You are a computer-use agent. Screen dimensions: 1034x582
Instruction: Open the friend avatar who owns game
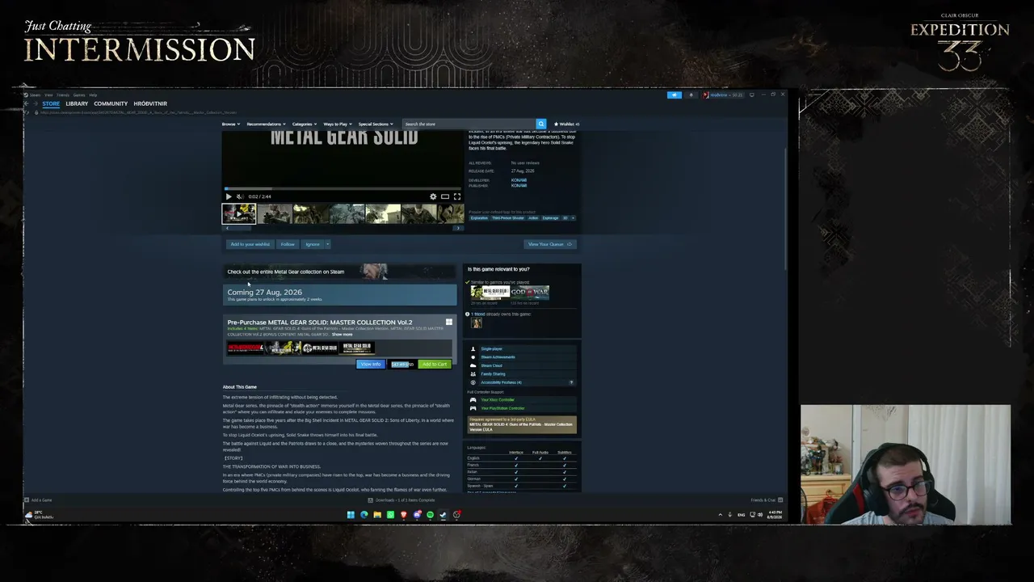pos(476,323)
